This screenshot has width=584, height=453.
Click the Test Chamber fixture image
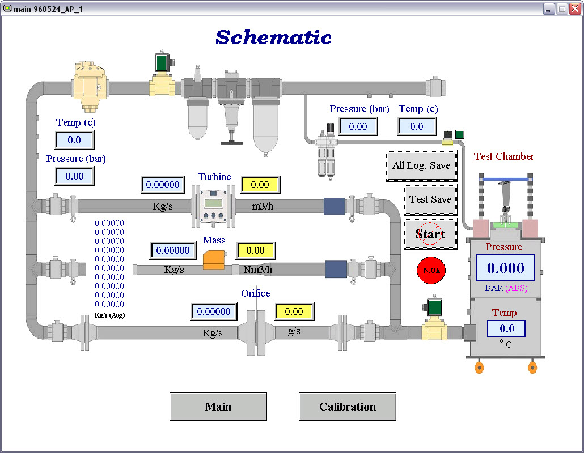click(505, 204)
